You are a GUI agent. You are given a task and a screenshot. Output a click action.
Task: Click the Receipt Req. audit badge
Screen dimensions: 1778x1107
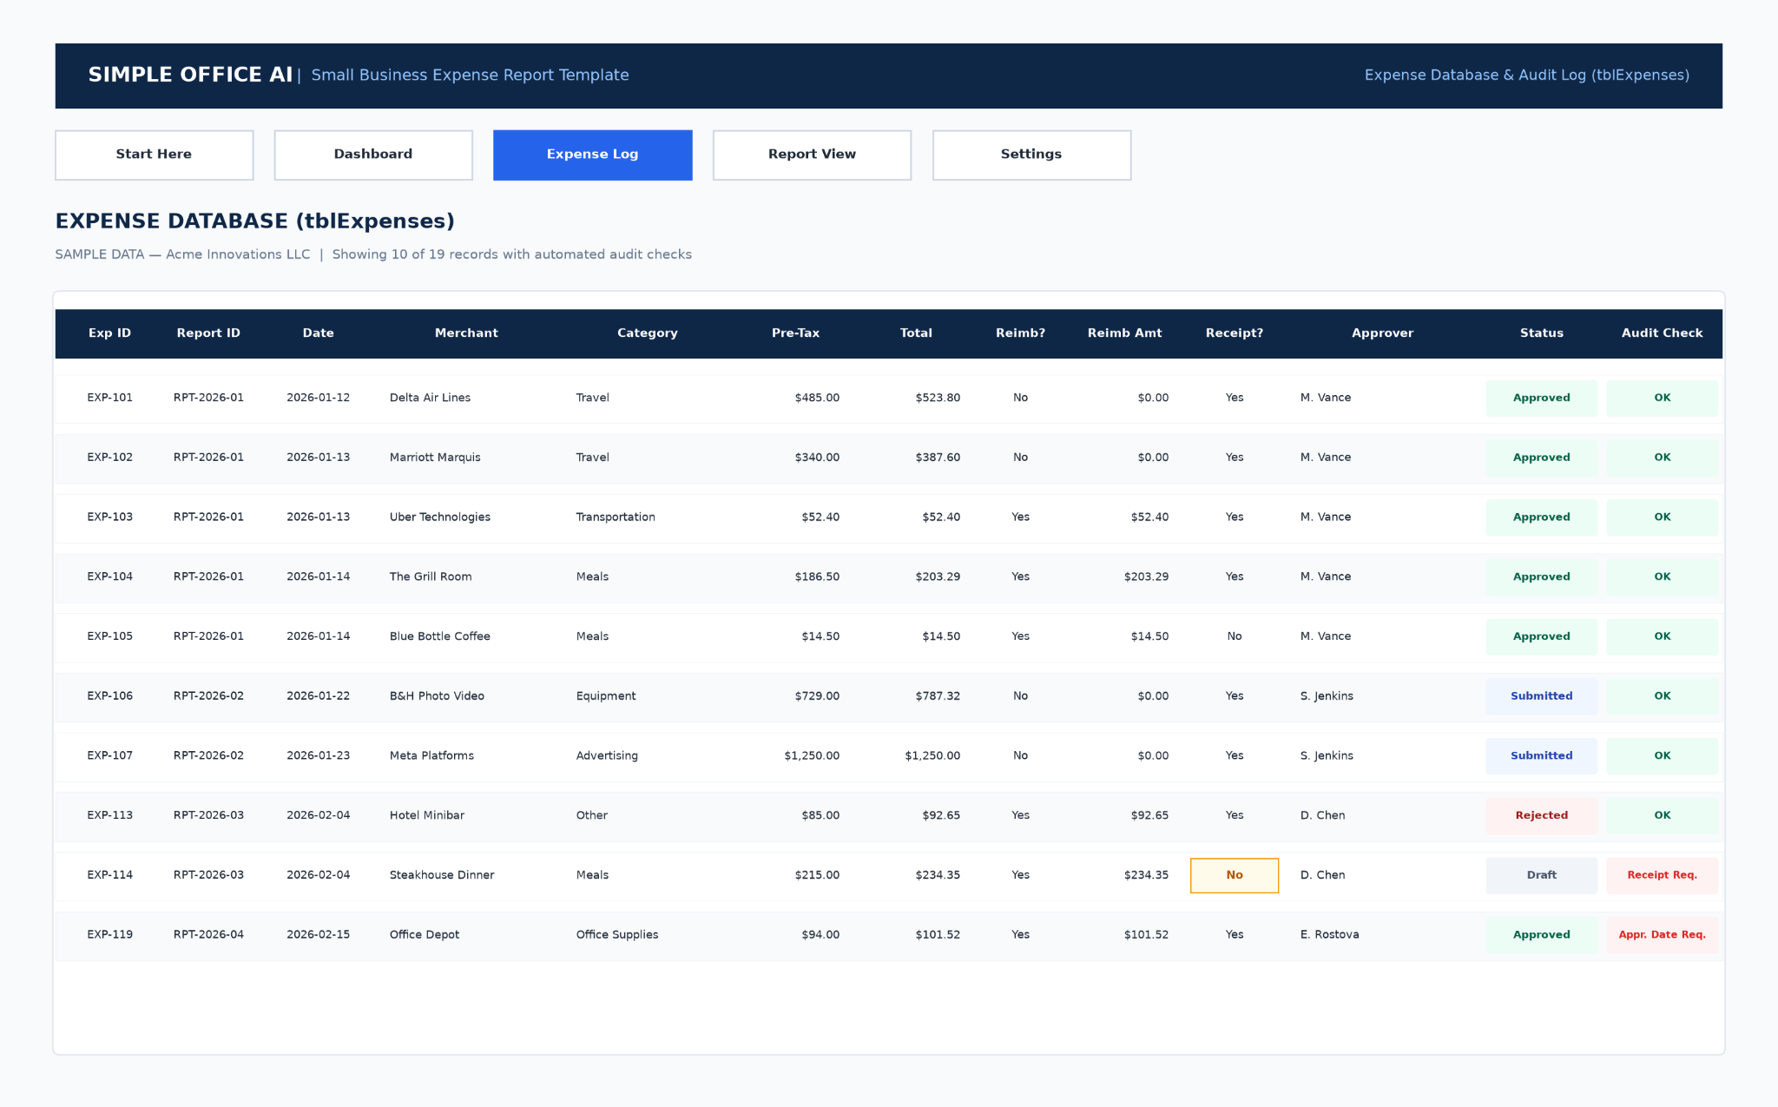pyautogui.click(x=1662, y=875)
